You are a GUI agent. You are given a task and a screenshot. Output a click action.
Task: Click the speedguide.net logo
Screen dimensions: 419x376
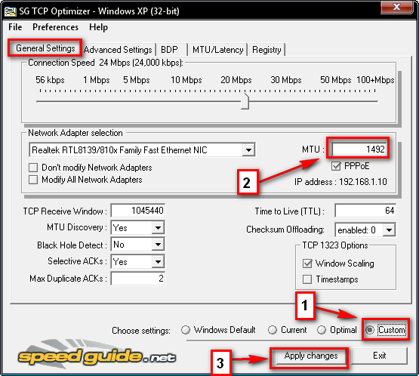(x=97, y=353)
